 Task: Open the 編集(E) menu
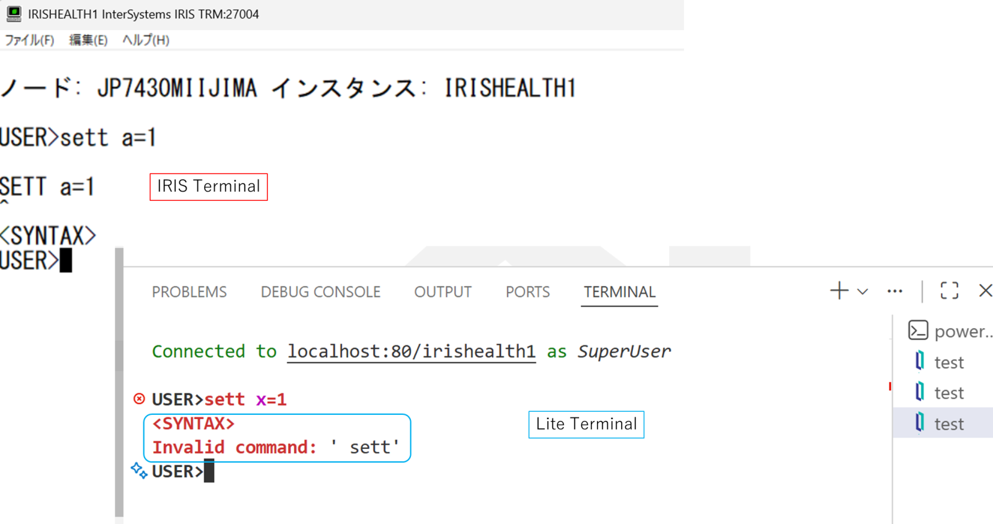click(88, 40)
